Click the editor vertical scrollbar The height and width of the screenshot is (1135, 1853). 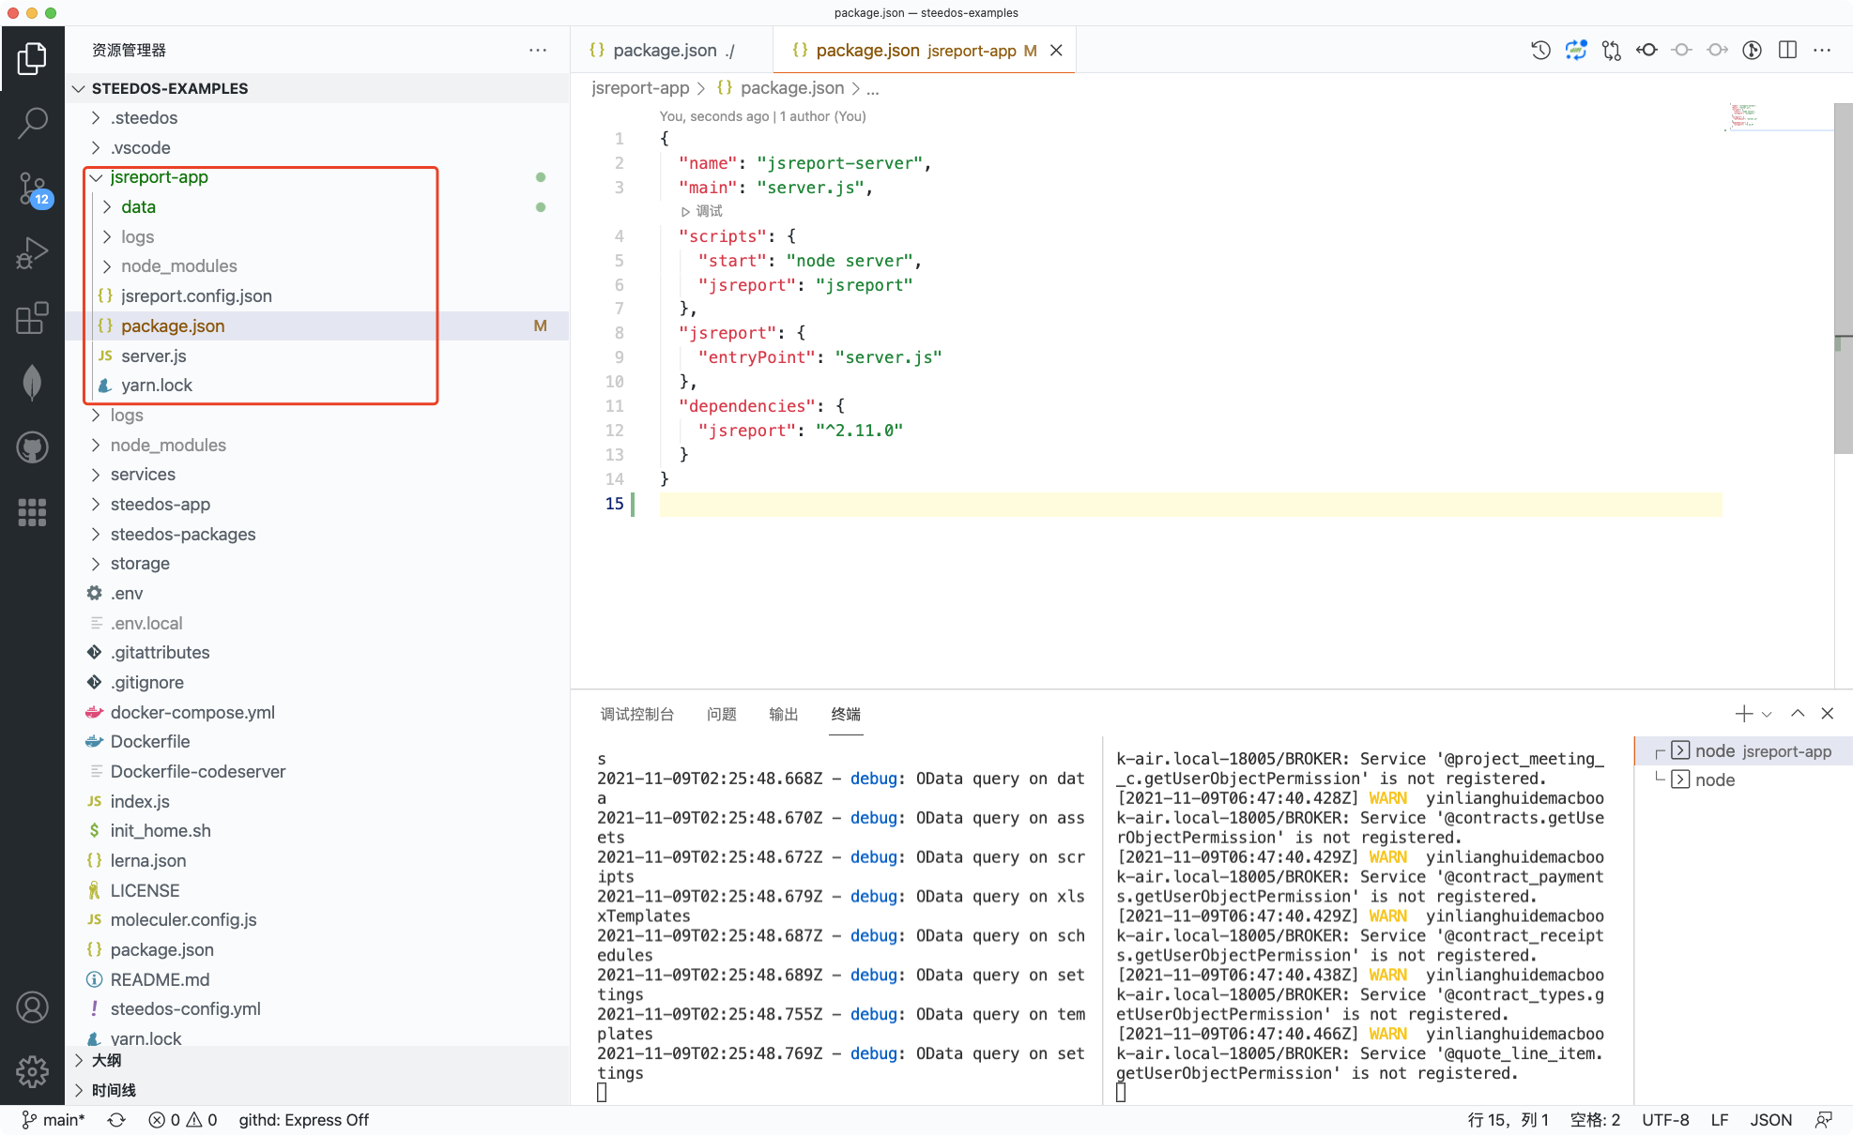tap(1844, 279)
